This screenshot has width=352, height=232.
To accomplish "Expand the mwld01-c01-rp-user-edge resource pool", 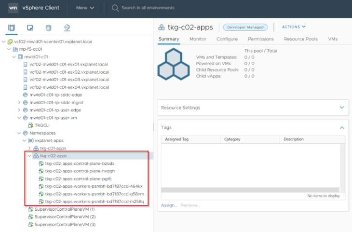I will [x=19, y=110].
